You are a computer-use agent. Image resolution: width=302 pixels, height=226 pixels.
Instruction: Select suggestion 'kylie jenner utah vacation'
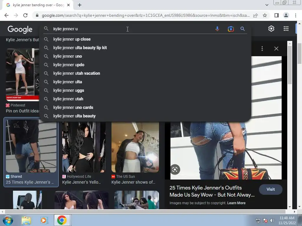(145, 73)
